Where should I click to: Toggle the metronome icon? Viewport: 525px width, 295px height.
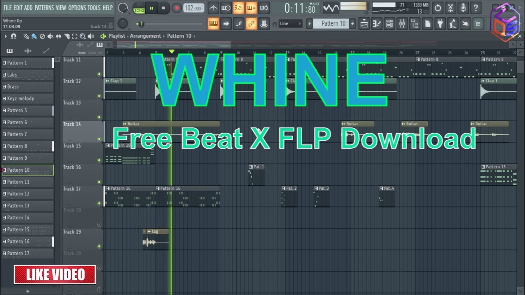point(213,8)
